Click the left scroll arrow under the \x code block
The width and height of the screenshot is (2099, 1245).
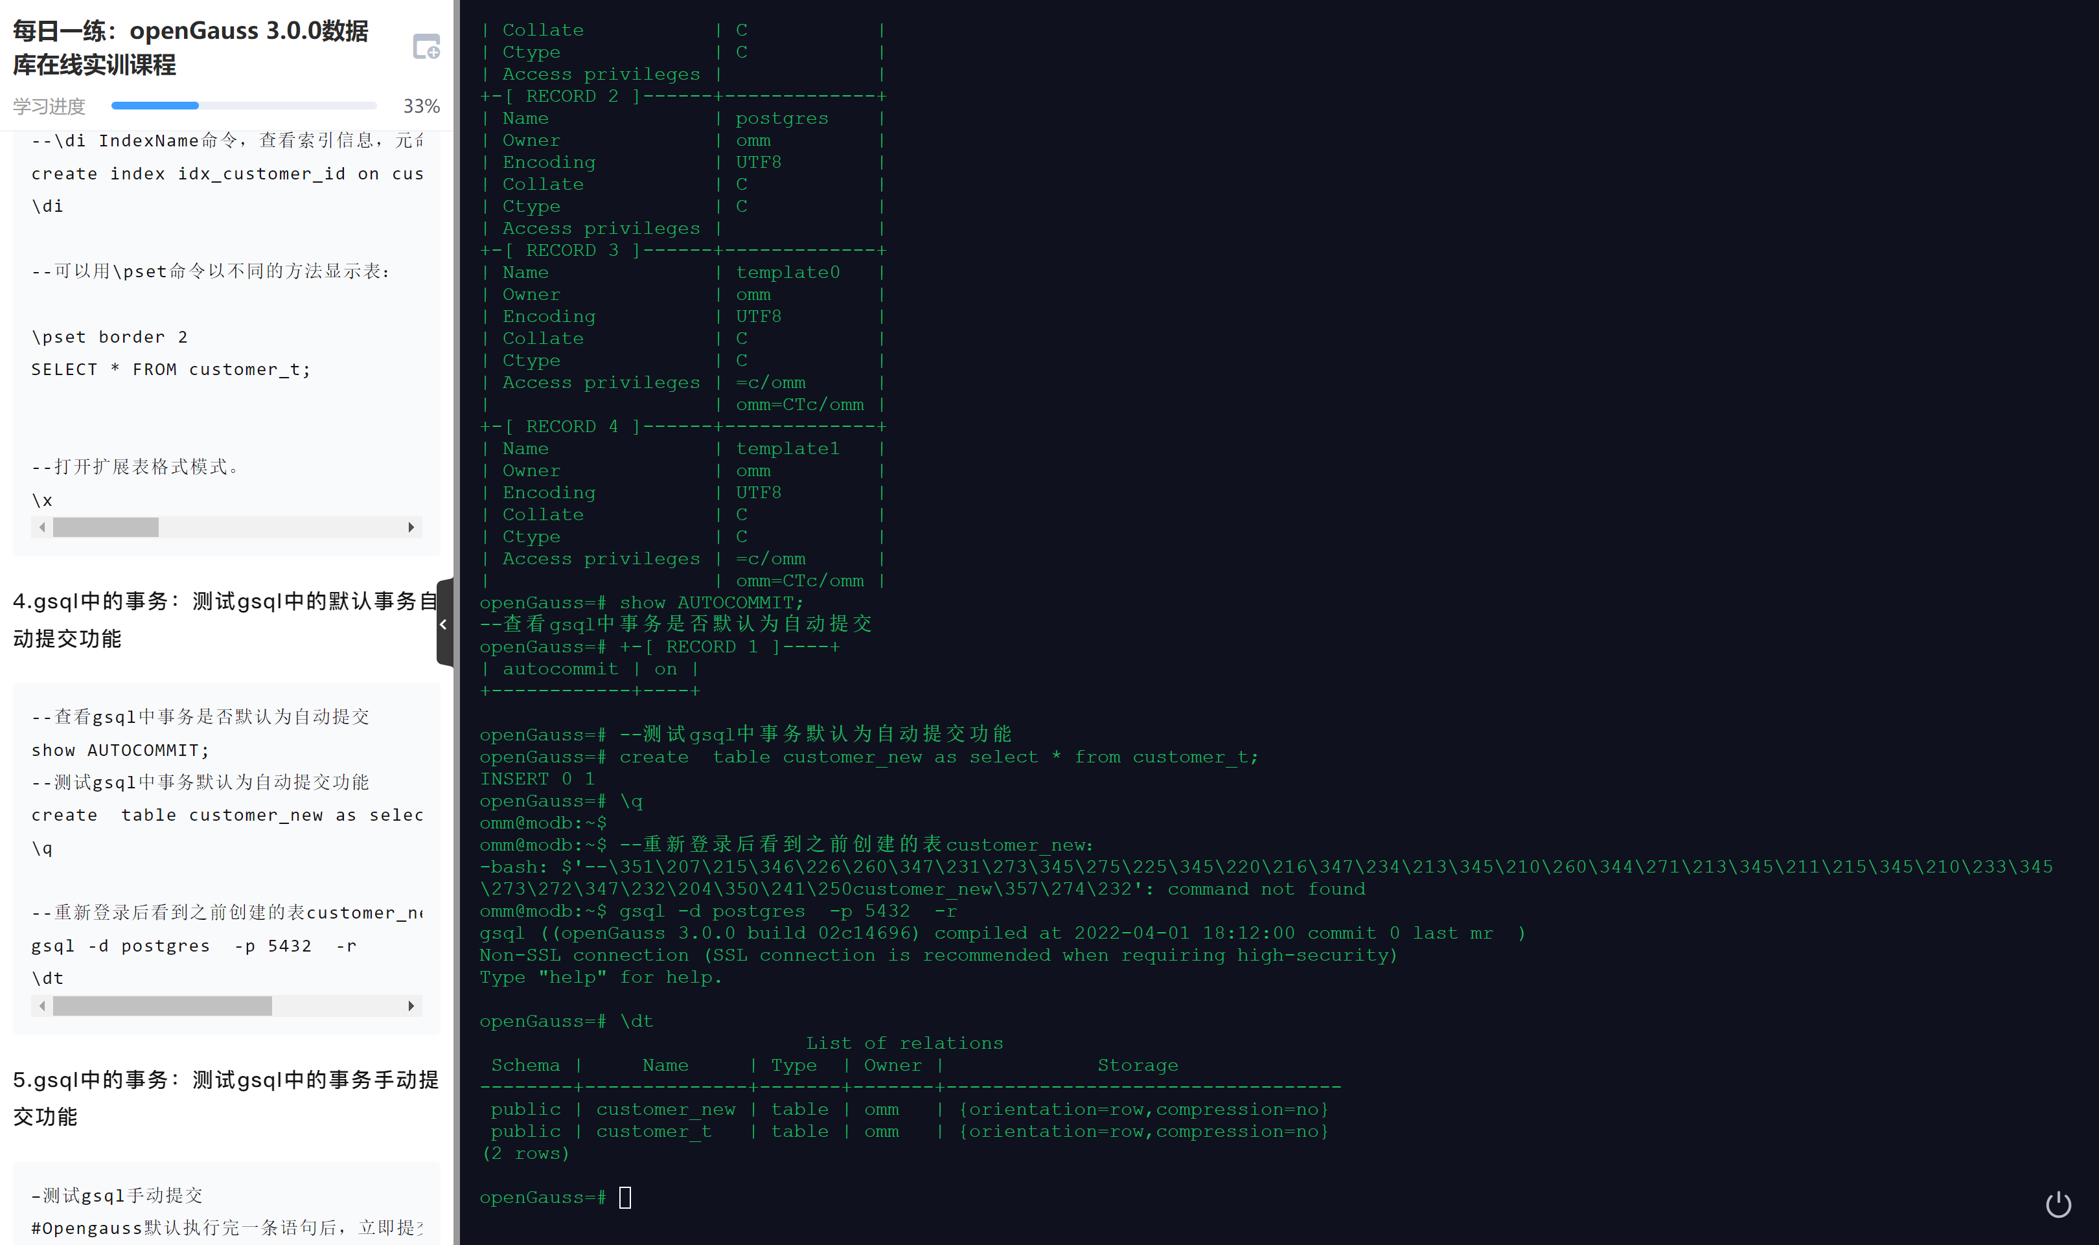[x=42, y=527]
